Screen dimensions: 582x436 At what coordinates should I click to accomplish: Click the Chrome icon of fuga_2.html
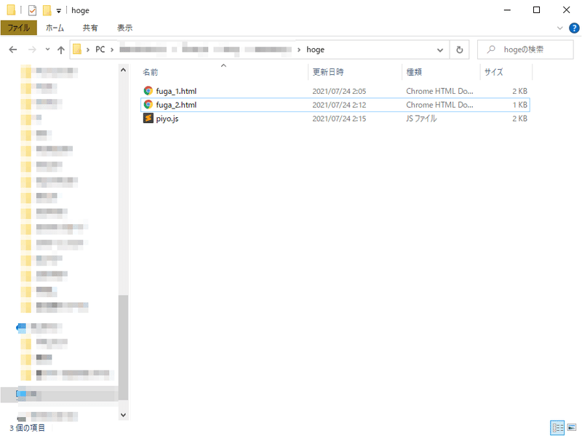coord(148,104)
